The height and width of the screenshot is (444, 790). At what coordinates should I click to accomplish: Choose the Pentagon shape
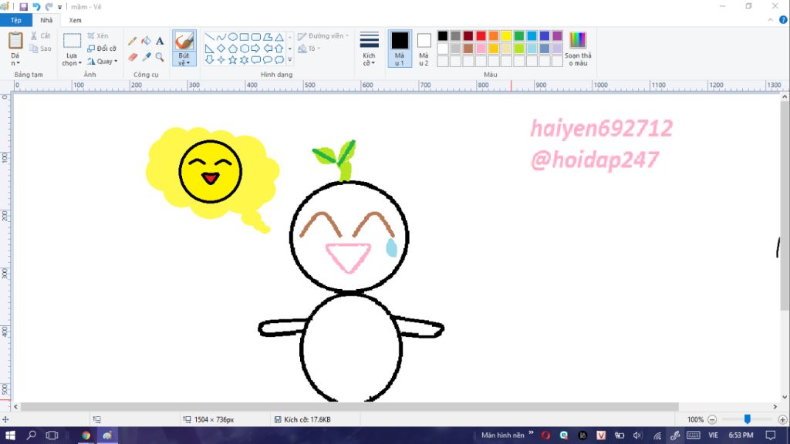click(x=233, y=49)
